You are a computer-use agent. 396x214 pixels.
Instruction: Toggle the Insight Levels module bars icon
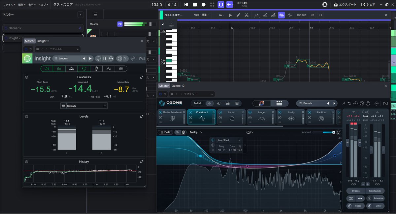click(x=59, y=69)
